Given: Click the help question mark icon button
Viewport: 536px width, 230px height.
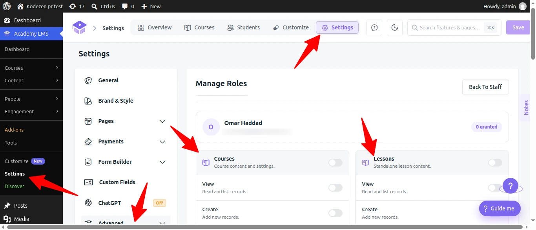Looking at the screenshot, I should point(374,27).
